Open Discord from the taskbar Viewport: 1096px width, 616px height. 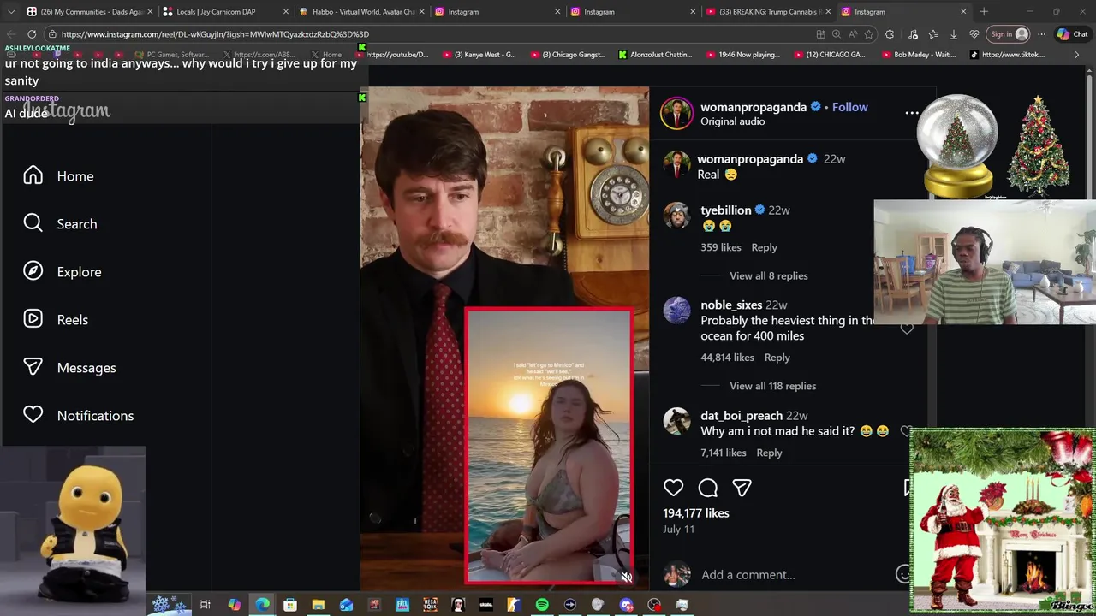click(626, 605)
